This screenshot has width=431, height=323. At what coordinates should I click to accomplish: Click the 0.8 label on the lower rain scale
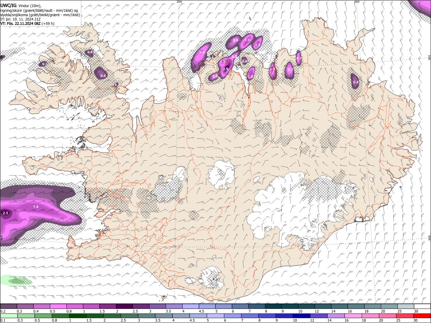coord(55,320)
